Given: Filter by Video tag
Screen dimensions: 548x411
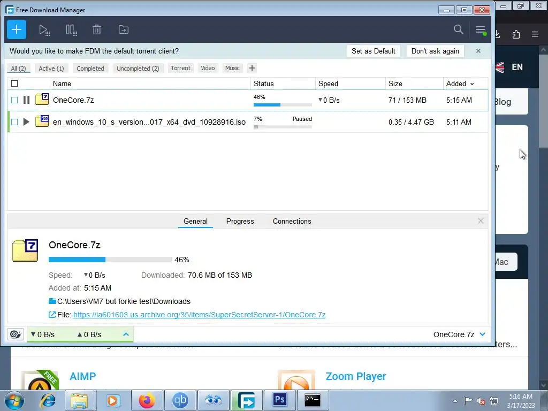Looking at the screenshot, I should click(208, 68).
